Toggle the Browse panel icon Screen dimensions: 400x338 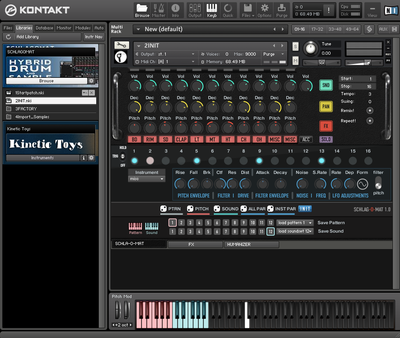[142, 10]
